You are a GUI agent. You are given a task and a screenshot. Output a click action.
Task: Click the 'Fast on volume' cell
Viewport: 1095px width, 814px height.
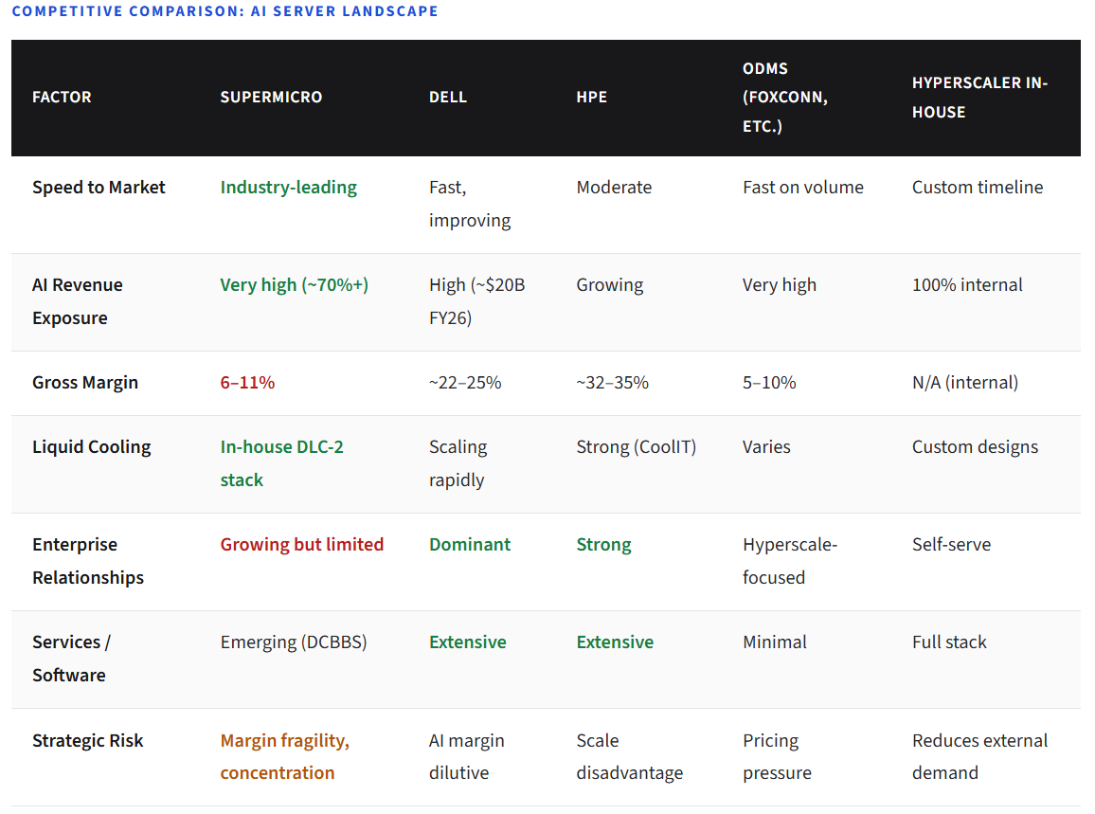(x=803, y=188)
